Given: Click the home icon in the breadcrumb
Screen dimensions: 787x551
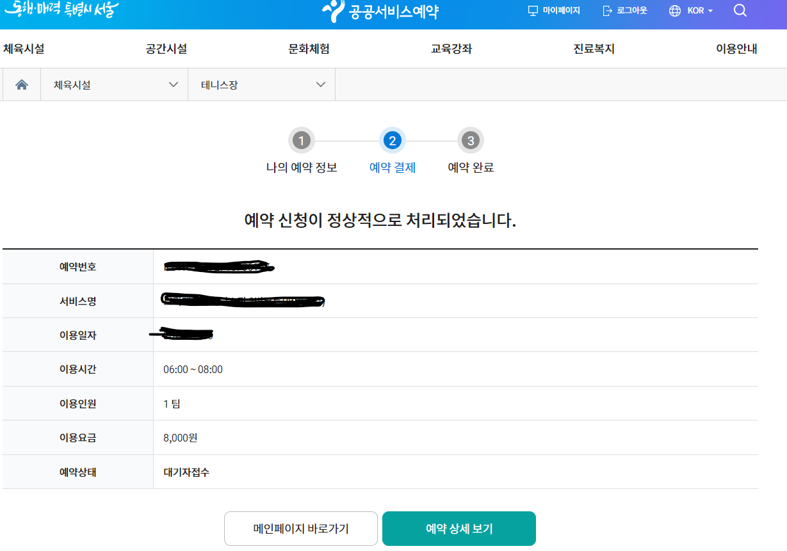Looking at the screenshot, I should tap(21, 84).
